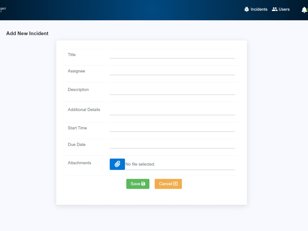This screenshot has width=308, height=231.
Task: Open the Users navigation item
Action: click(x=284, y=9)
